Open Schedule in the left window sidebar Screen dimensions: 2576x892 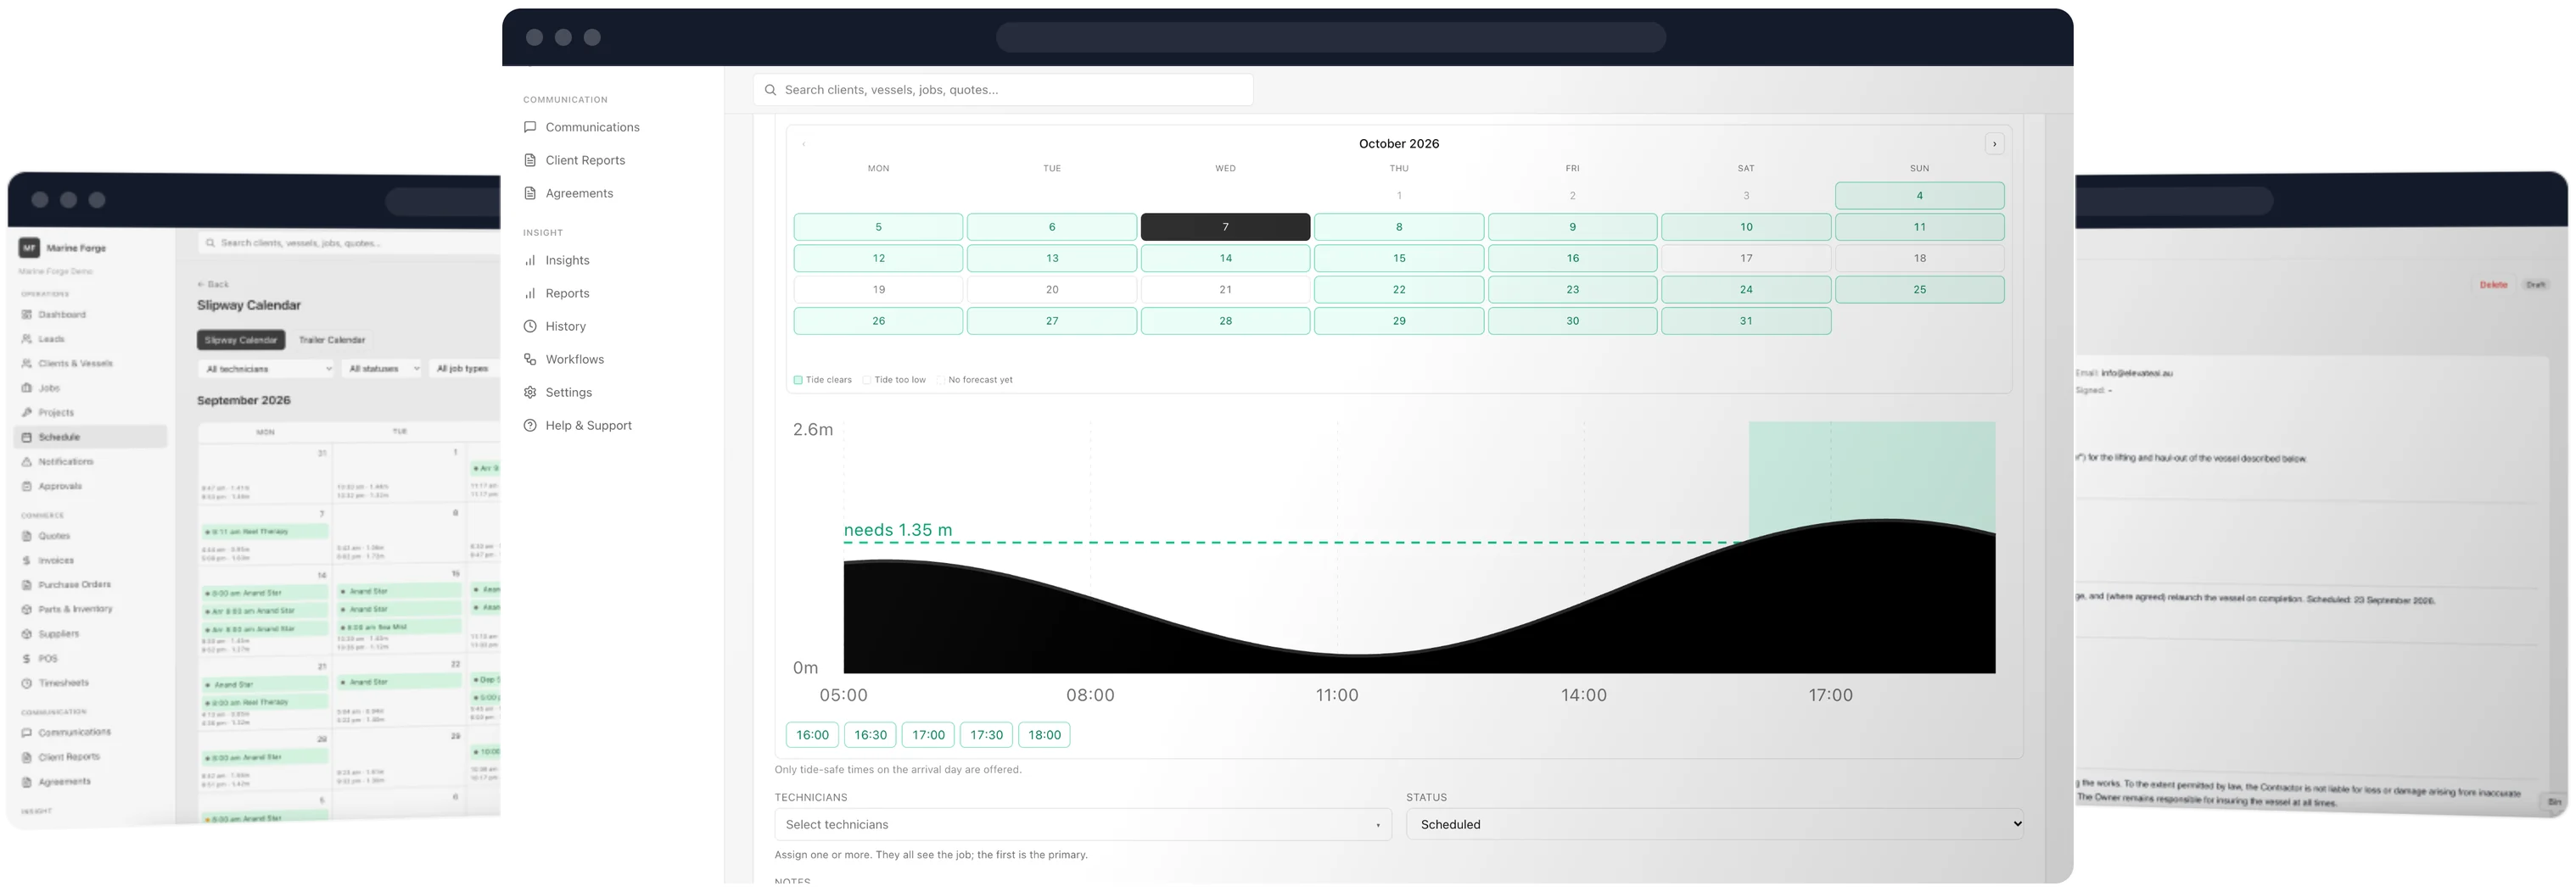pos(90,437)
